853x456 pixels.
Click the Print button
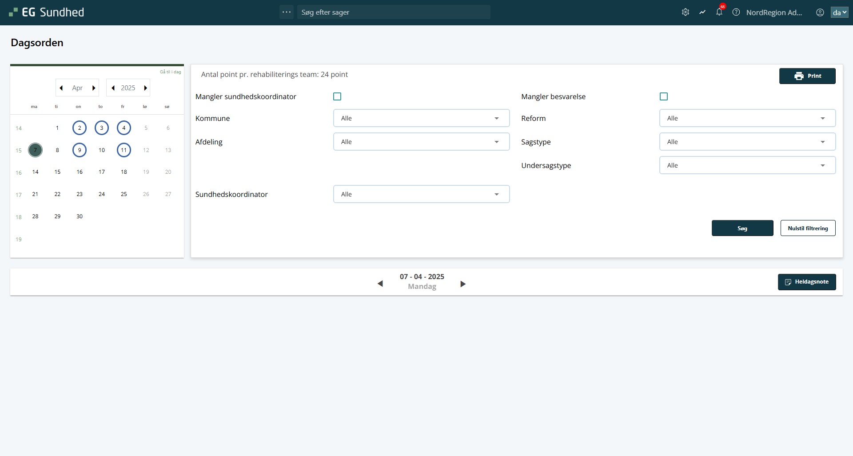point(807,76)
